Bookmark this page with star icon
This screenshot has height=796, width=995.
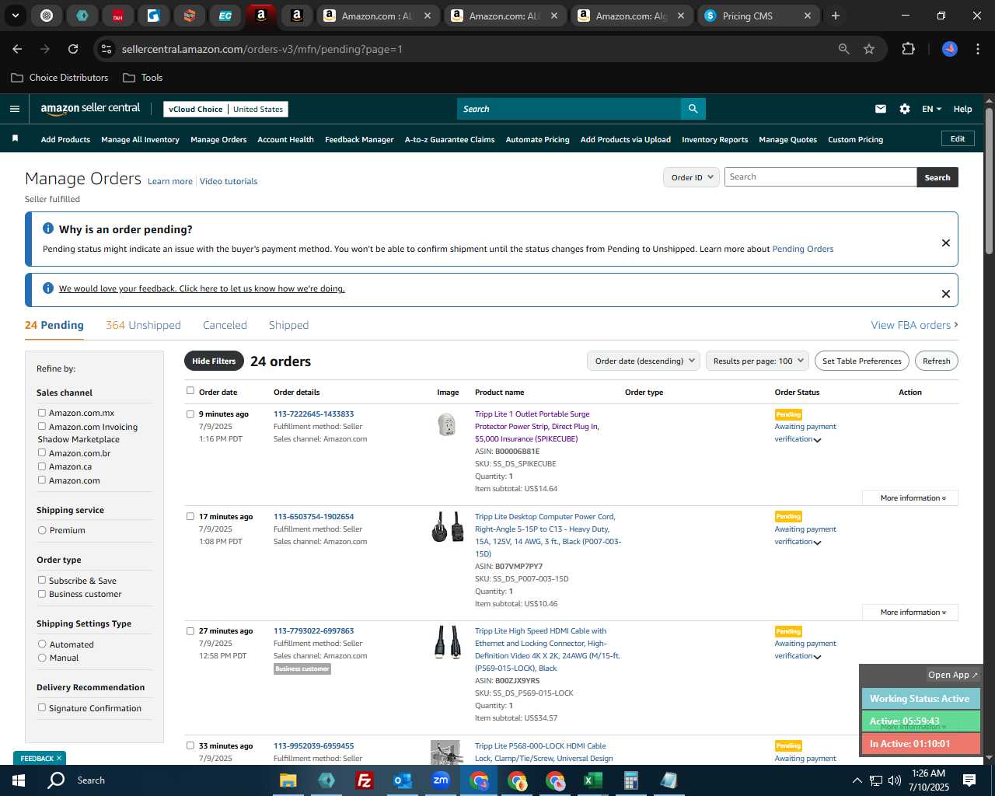coord(869,49)
